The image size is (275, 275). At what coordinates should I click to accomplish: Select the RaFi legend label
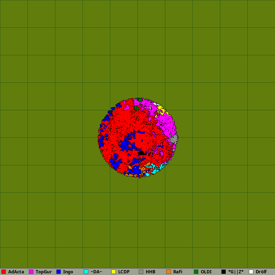(178, 272)
